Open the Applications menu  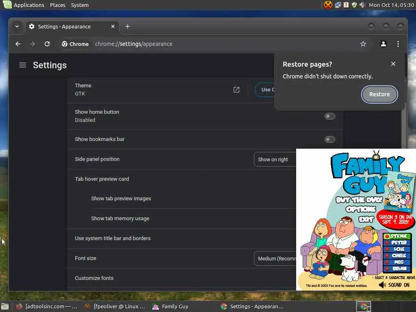[x=29, y=5]
